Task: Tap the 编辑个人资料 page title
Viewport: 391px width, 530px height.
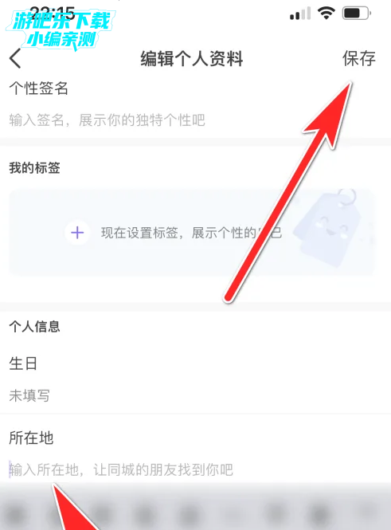Action: 192,58
